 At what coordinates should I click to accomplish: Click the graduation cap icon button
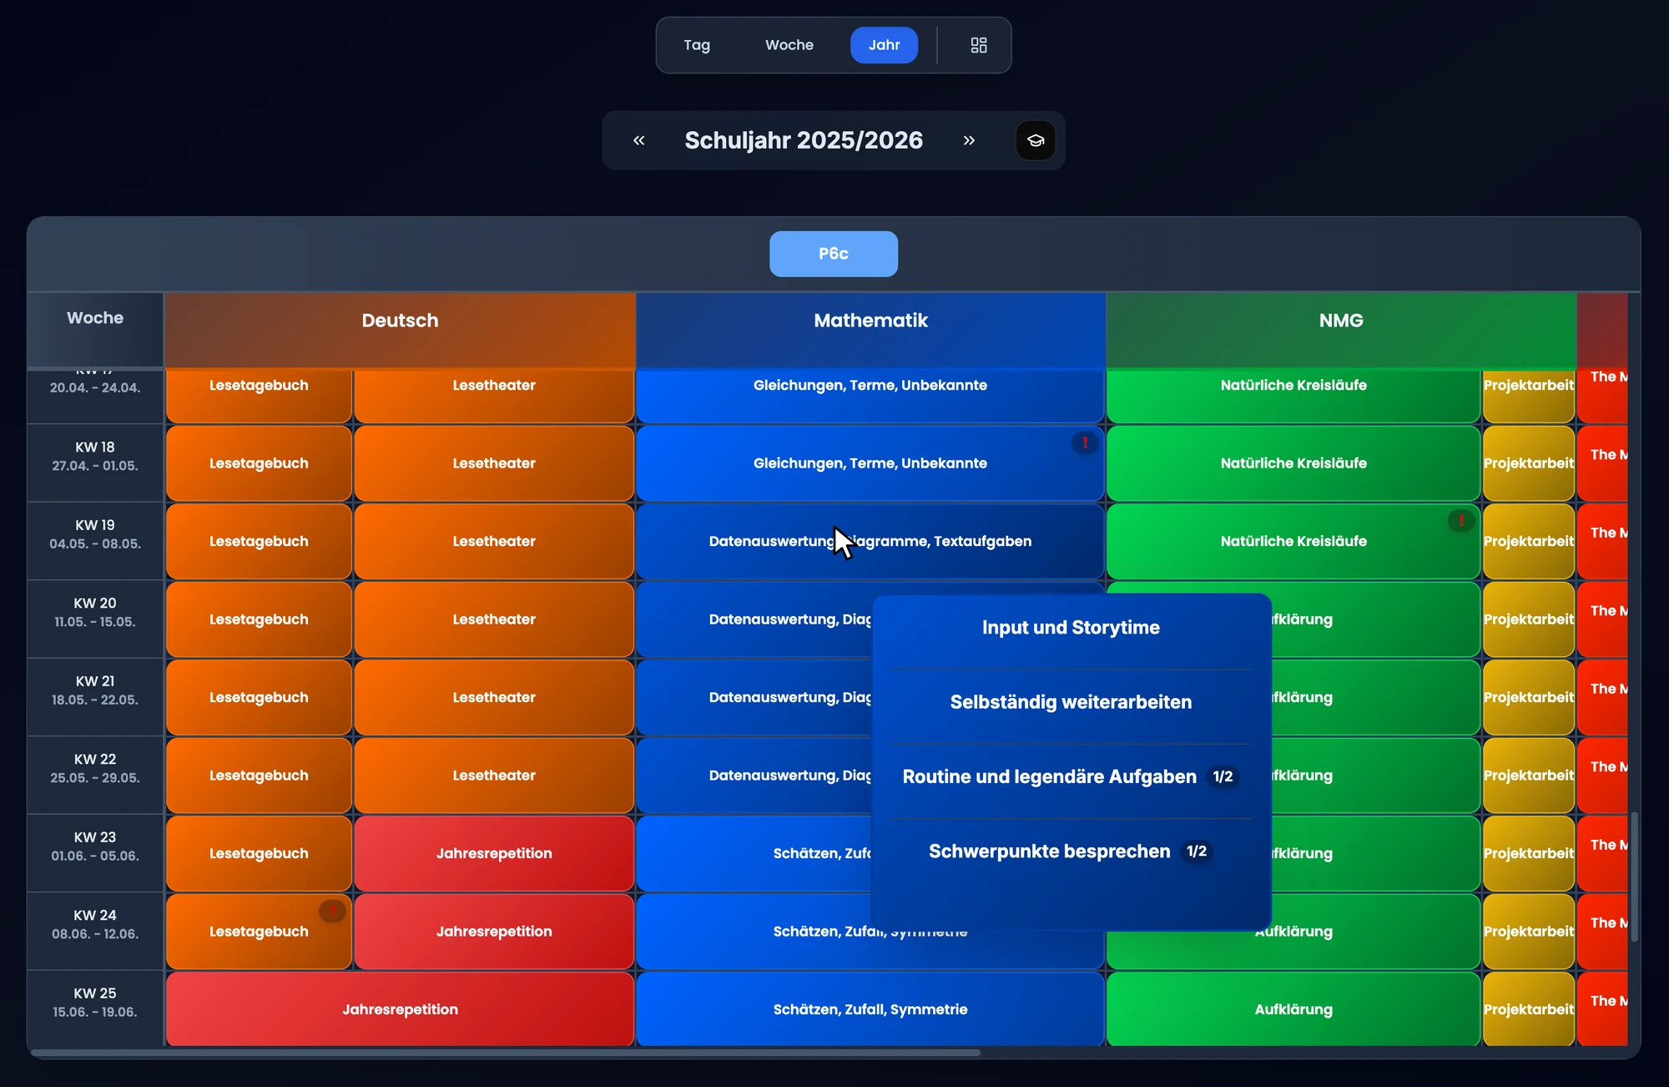[1036, 140]
